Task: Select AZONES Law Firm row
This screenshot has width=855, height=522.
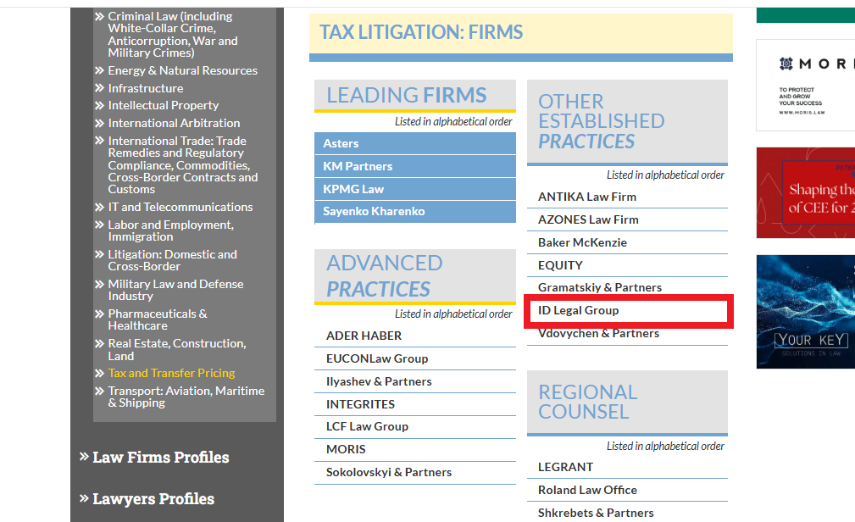Action: pos(627,219)
